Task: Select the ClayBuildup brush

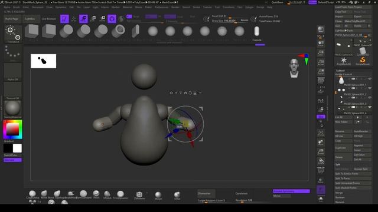Action: [32, 195]
